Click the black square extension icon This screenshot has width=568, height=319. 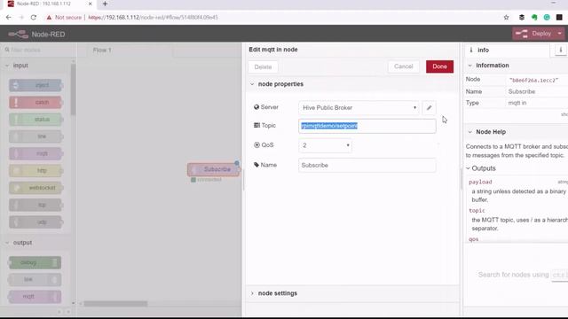pos(559,17)
